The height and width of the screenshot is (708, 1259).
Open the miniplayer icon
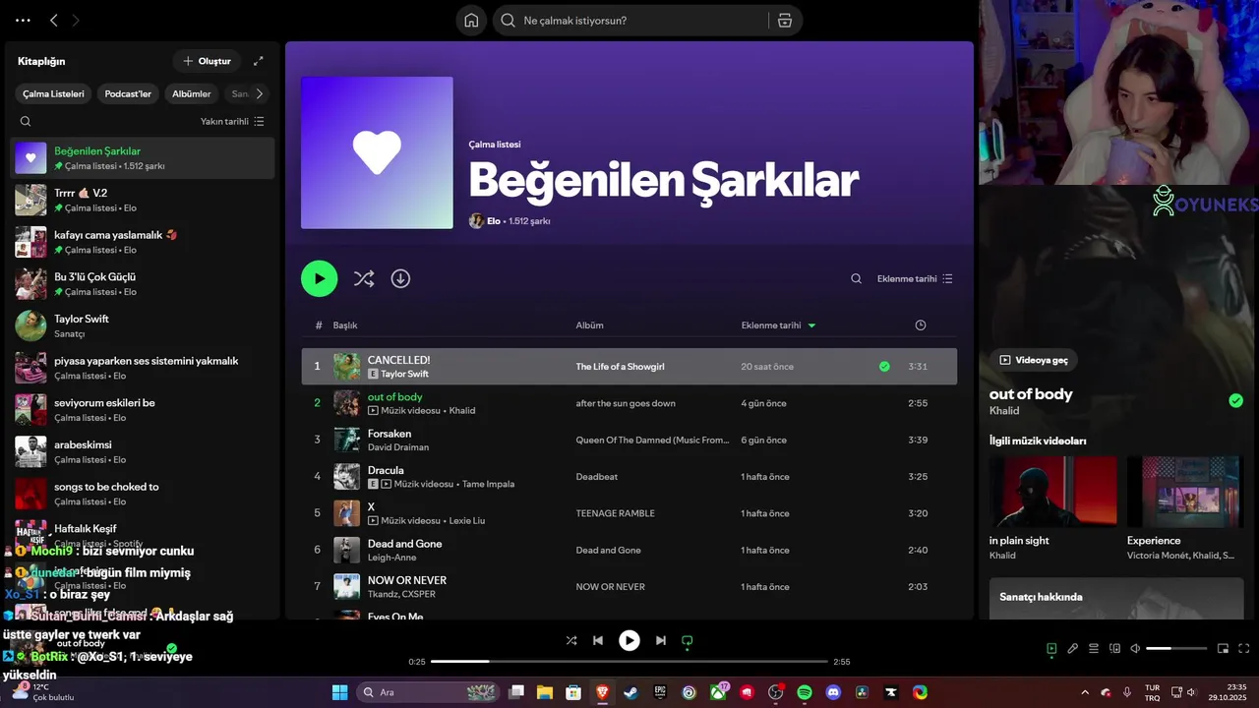point(1223,649)
